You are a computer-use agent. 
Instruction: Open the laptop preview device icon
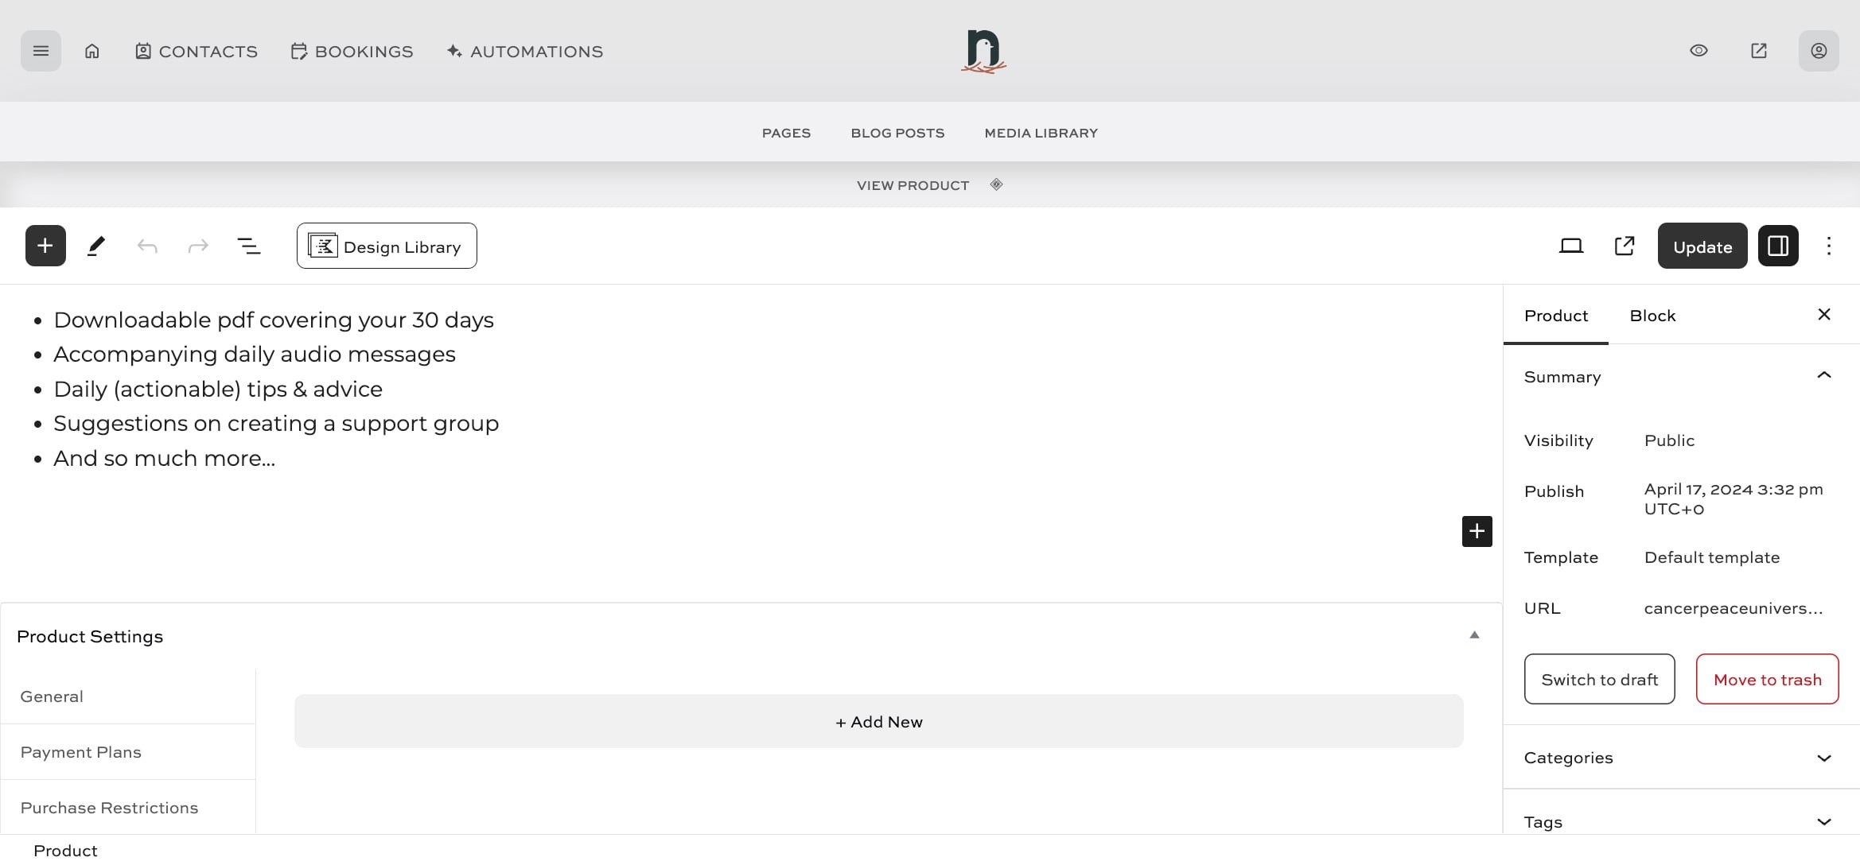[1570, 246]
